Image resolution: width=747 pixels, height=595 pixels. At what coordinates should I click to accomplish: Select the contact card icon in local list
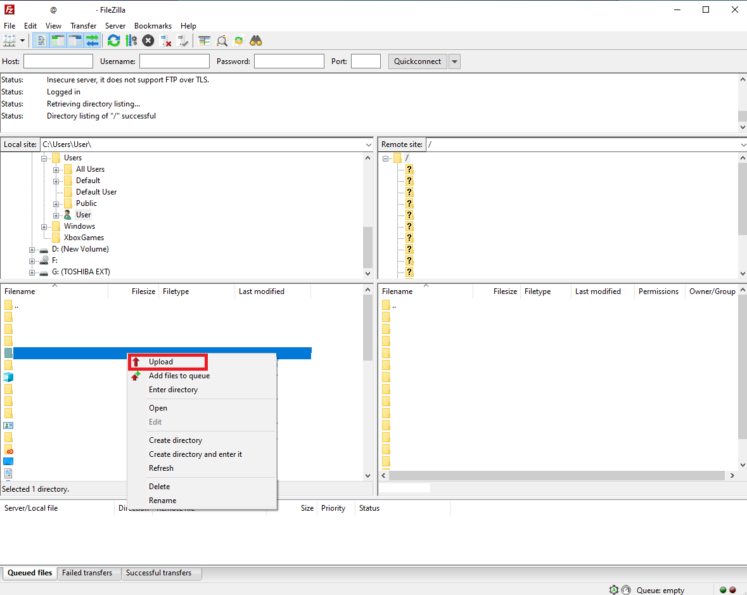point(8,425)
